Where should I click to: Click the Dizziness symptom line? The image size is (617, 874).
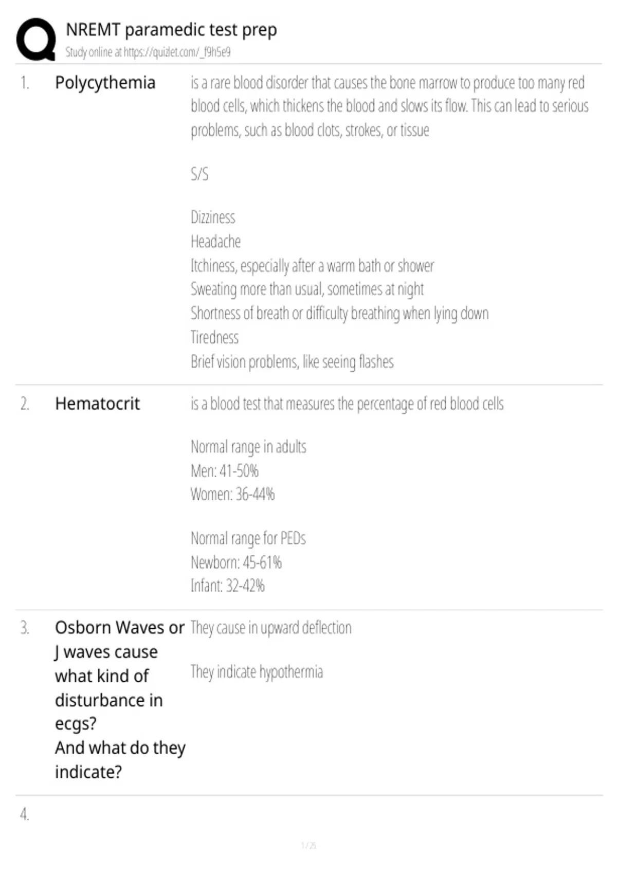pos(213,217)
